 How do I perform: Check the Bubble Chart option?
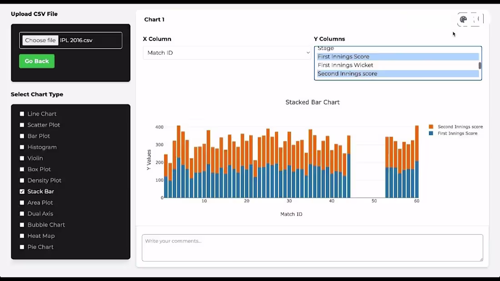pos(22,224)
